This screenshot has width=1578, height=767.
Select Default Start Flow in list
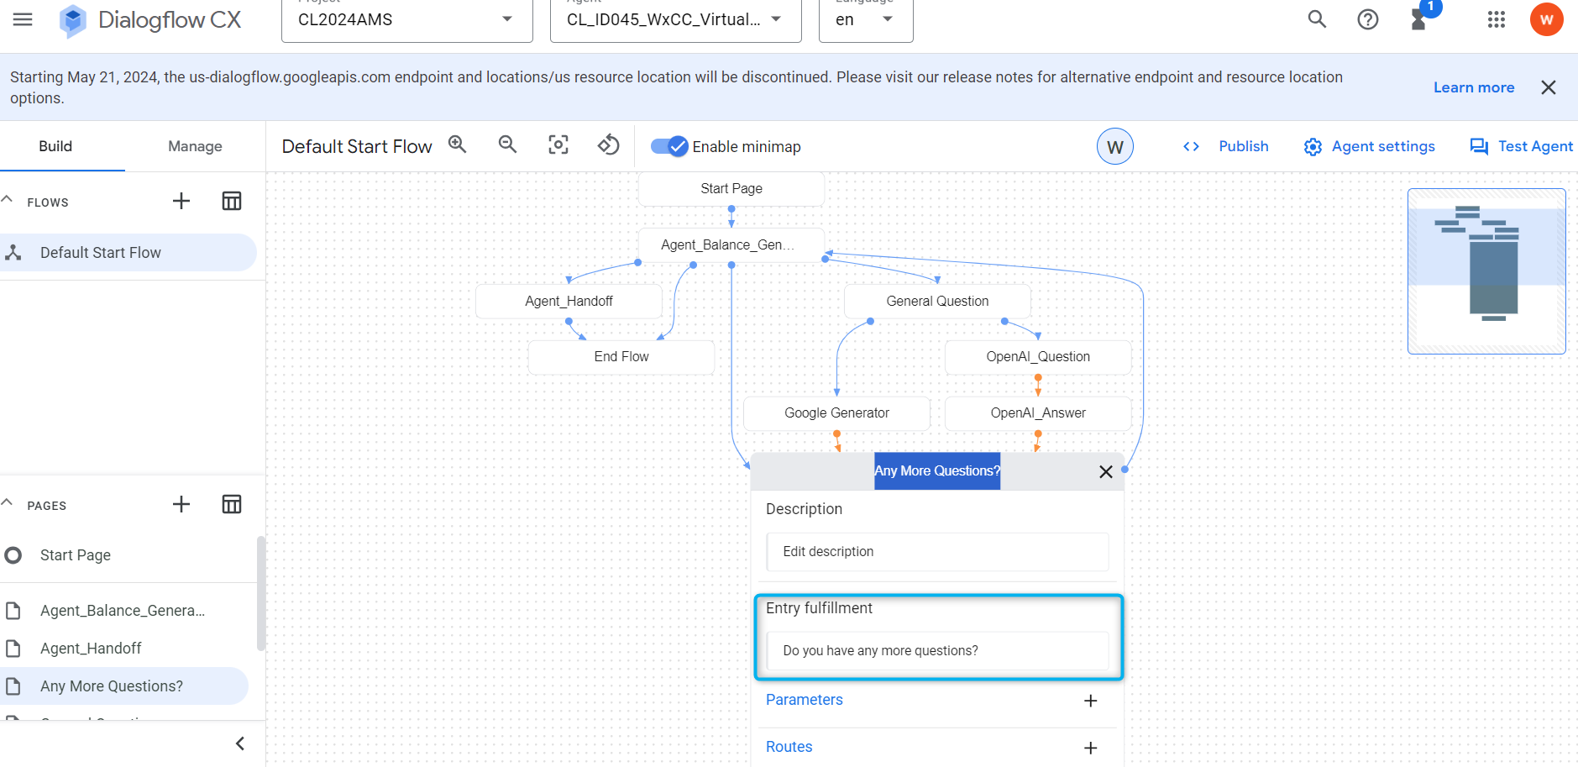128,253
